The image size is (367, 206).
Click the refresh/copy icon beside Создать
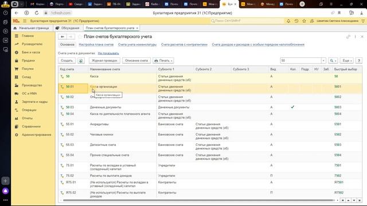click(x=81, y=61)
